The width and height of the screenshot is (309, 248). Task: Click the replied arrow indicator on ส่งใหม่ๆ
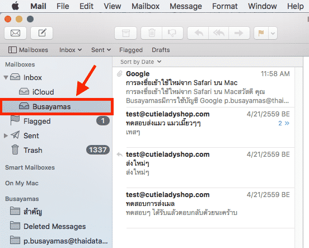119,155
